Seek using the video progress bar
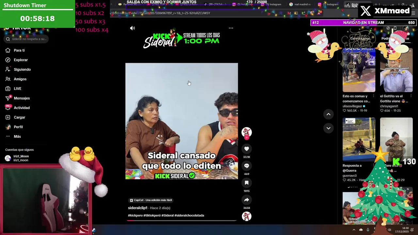 [182, 220]
